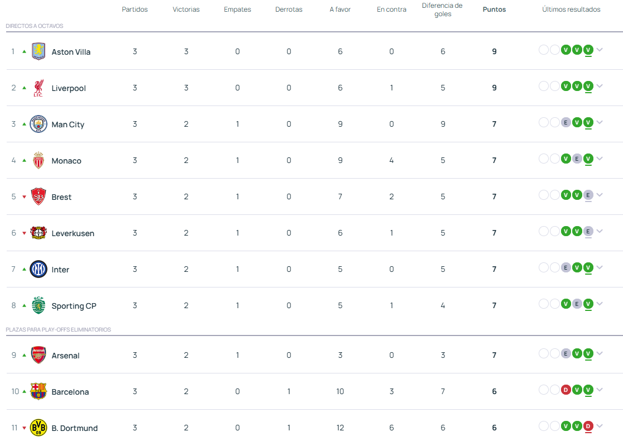Show Inter's expanded results
Screen dimensions: 623x441
pos(600,268)
